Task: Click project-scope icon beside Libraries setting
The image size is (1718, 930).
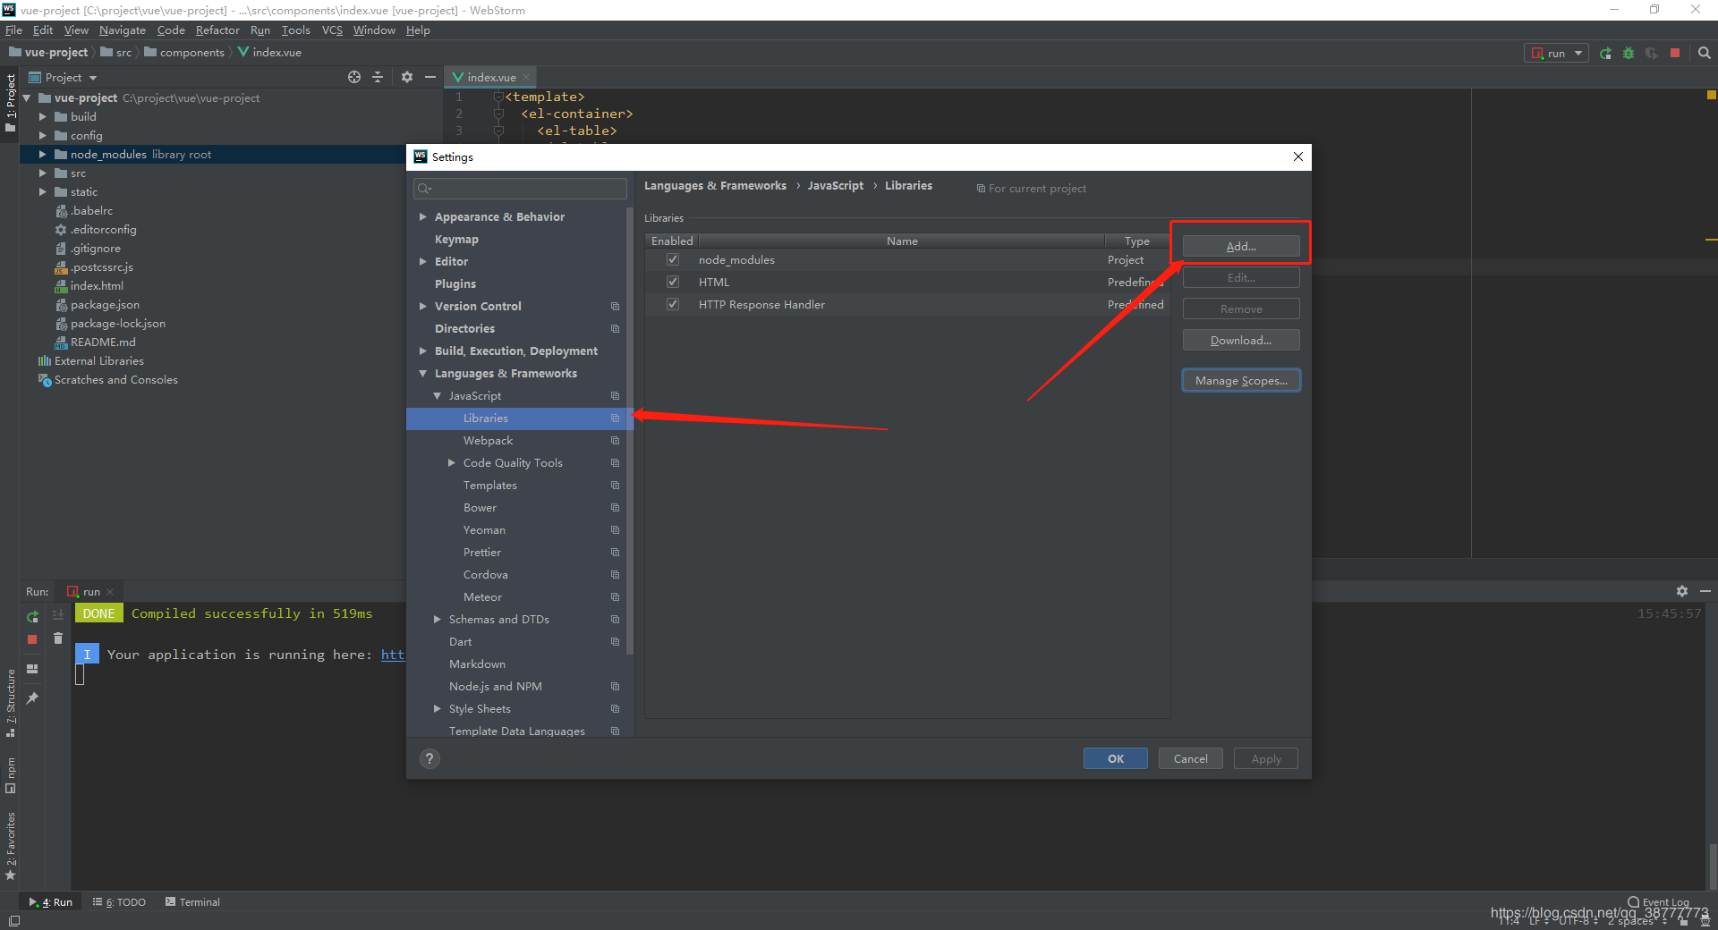Action: (615, 418)
